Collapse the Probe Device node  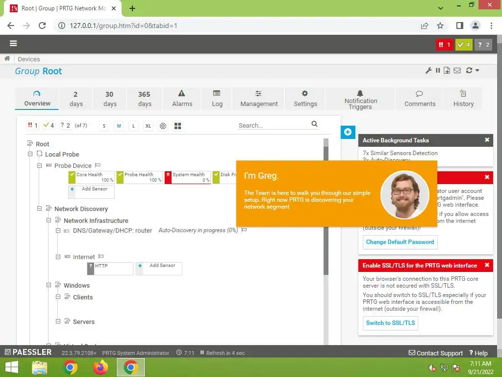(39, 165)
